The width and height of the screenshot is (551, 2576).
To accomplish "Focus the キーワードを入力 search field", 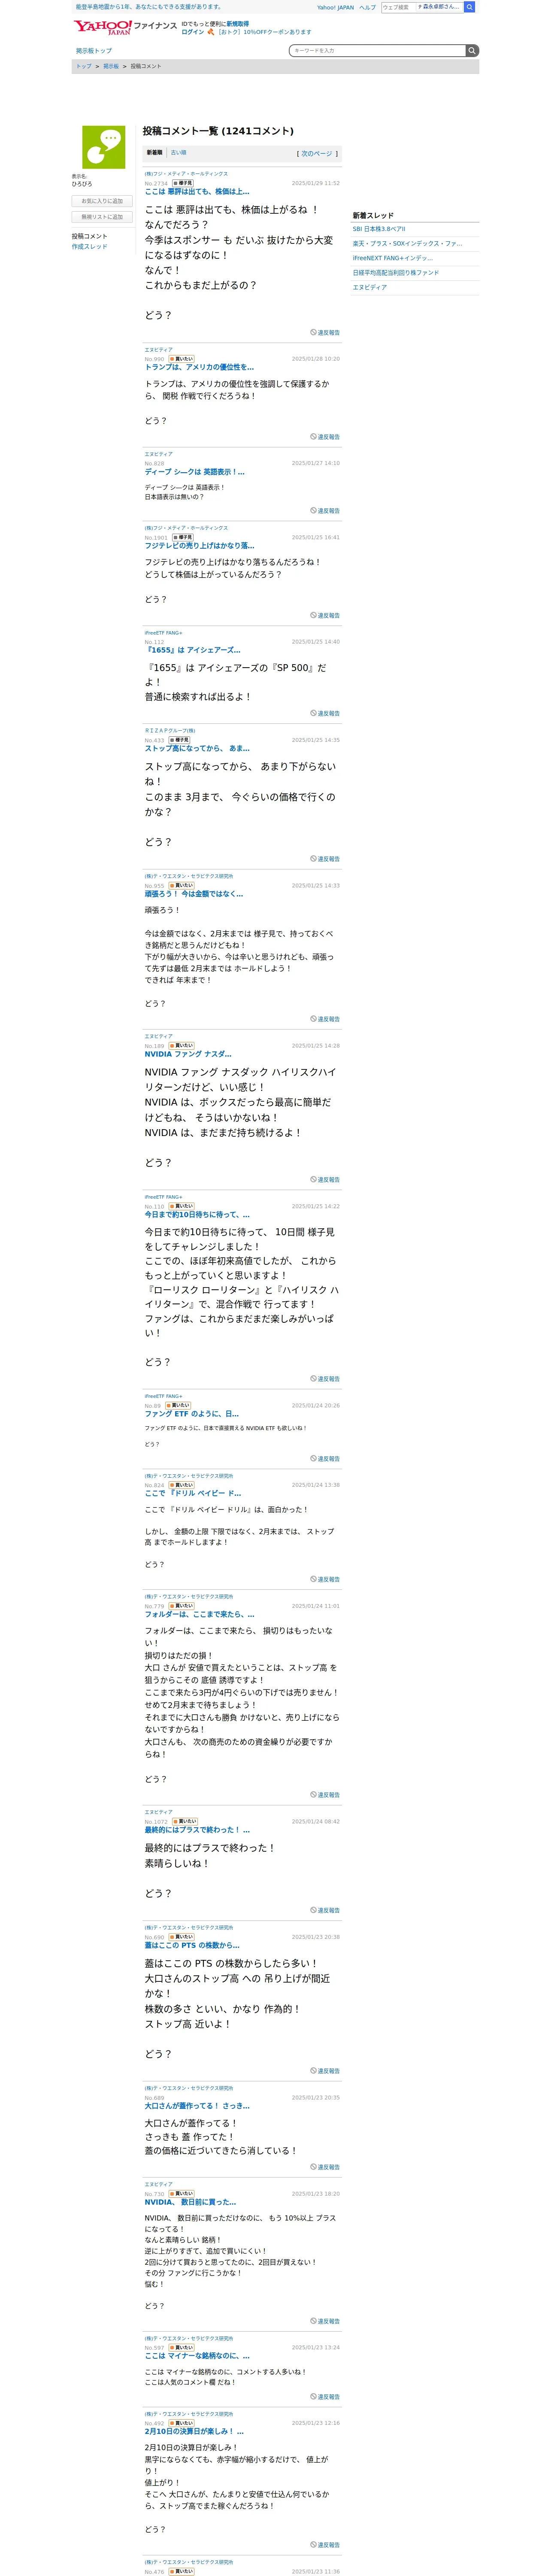I will 377,50.
